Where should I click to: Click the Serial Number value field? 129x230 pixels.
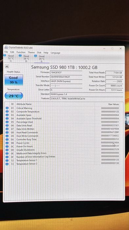click(66, 77)
